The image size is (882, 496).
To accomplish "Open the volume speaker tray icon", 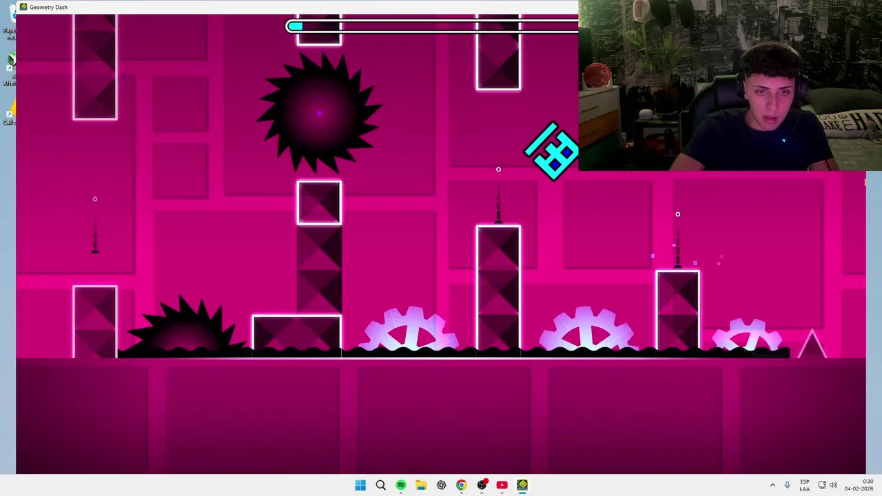I will (x=833, y=485).
